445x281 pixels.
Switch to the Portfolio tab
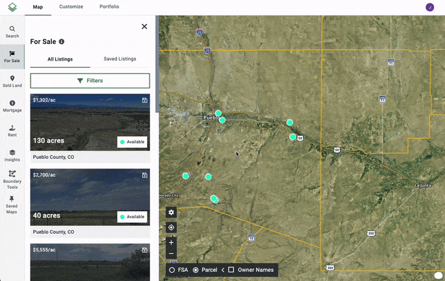[x=109, y=6]
